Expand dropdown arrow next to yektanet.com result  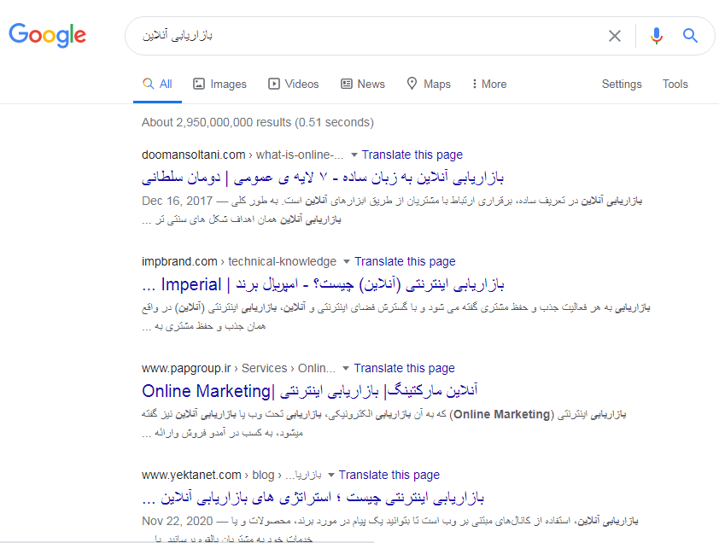(x=331, y=475)
